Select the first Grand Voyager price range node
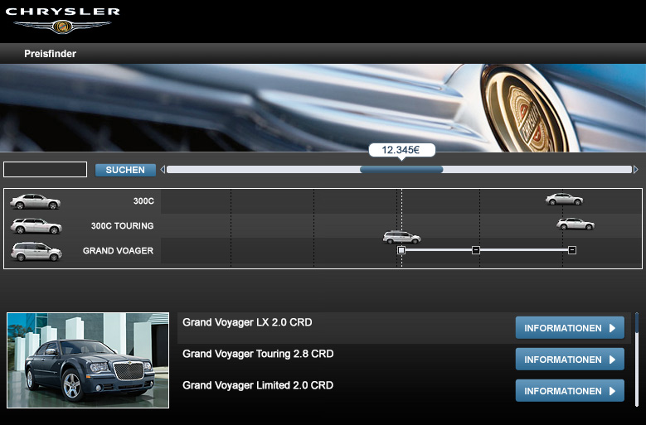The width and height of the screenshot is (646, 425). pyautogui.click(x=401, y=249)
